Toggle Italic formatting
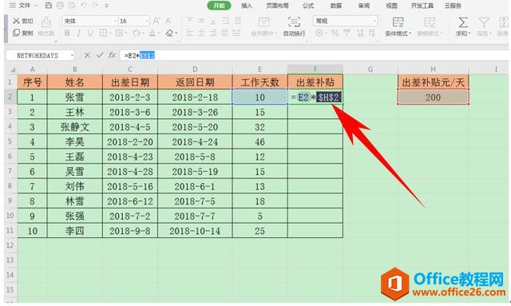This screenshot has height=306, width=511. tap(79, 33)
